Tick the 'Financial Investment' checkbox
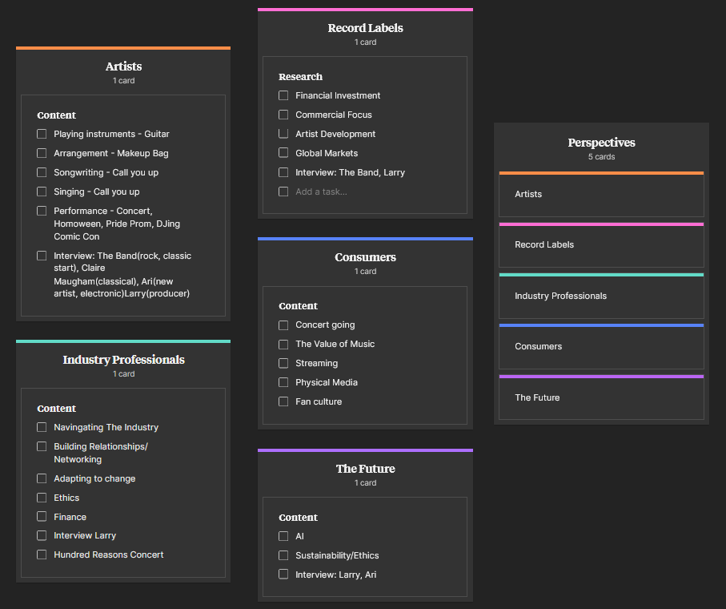This screenshot has width=726, height=609. point(283,95)
